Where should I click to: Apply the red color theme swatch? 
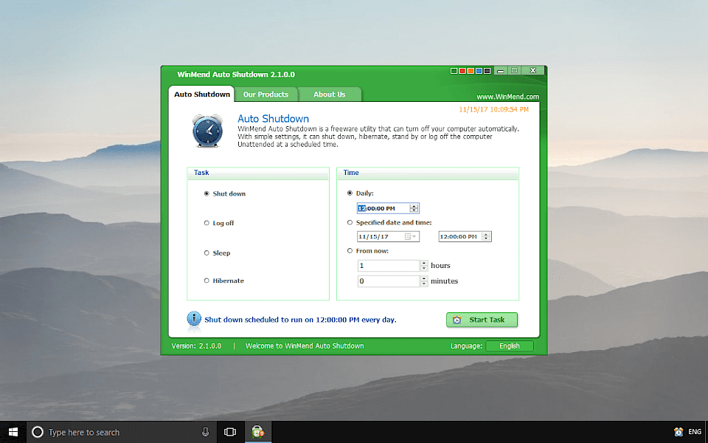(x=462, y=71)
